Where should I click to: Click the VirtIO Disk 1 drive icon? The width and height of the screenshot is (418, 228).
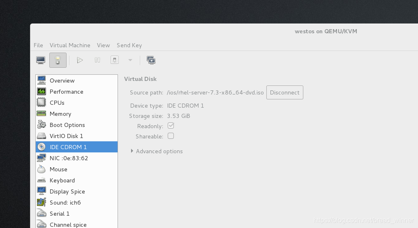[x=42, y=136]
